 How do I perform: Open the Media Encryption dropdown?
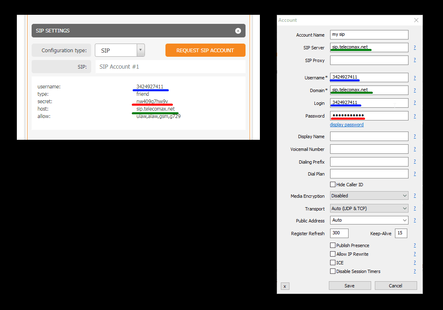click(369, 196)
